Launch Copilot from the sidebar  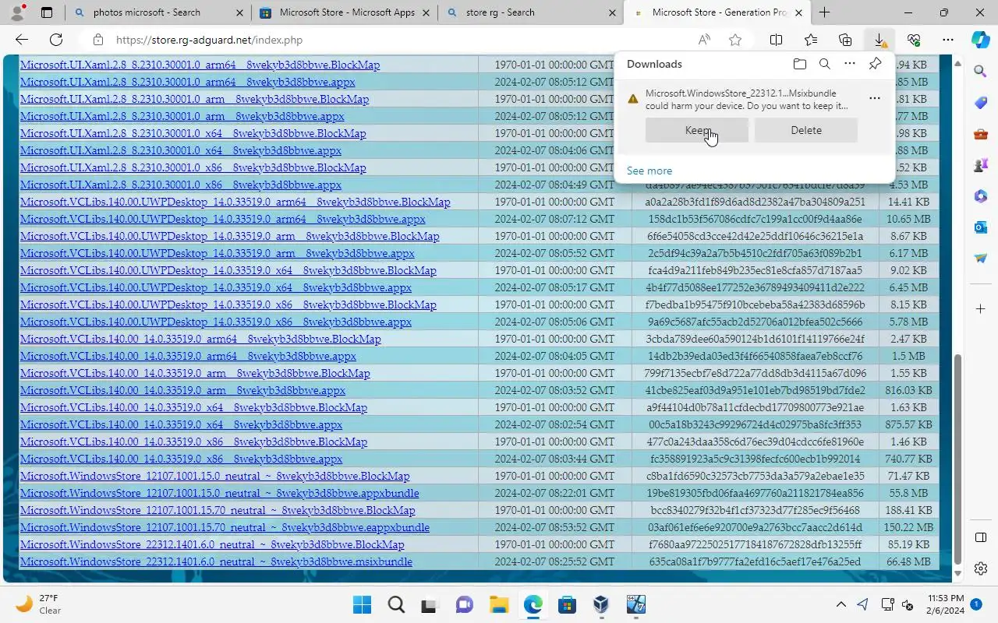click(981, 40)
